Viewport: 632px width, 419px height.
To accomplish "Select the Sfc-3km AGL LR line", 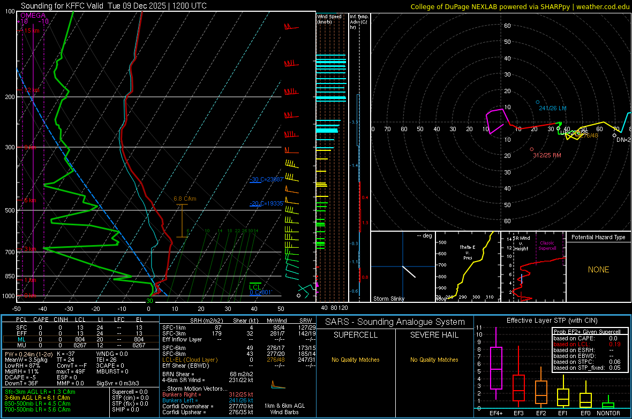I will (40, 392).
